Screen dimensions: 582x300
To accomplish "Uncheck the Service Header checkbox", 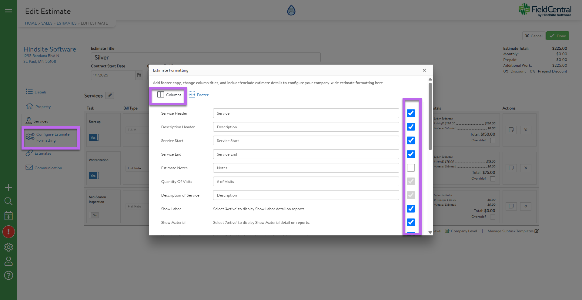I will 411,113.
